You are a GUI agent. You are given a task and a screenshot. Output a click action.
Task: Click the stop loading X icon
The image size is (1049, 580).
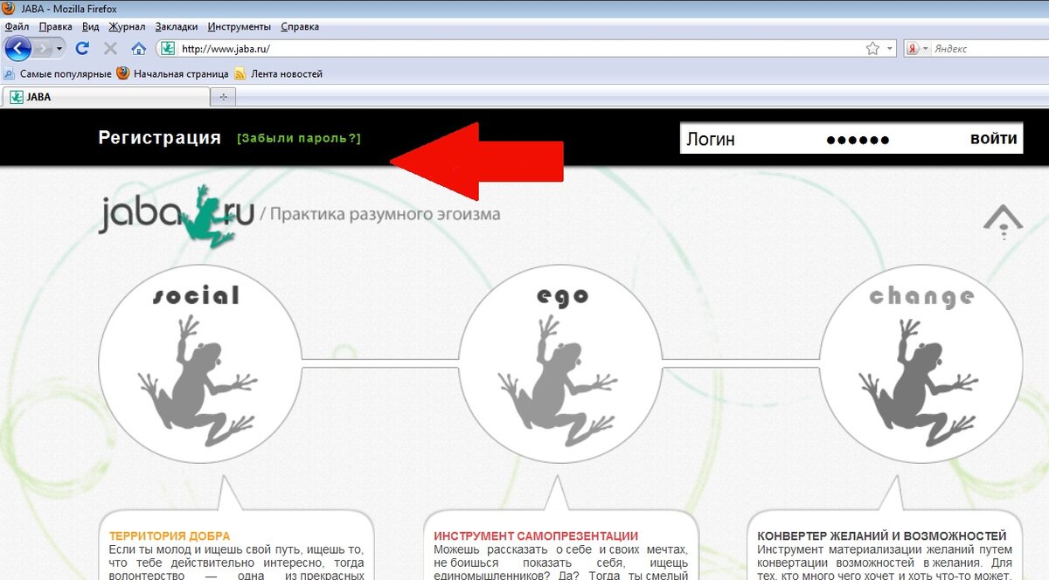pyautogui.click(x=110, y=48)
